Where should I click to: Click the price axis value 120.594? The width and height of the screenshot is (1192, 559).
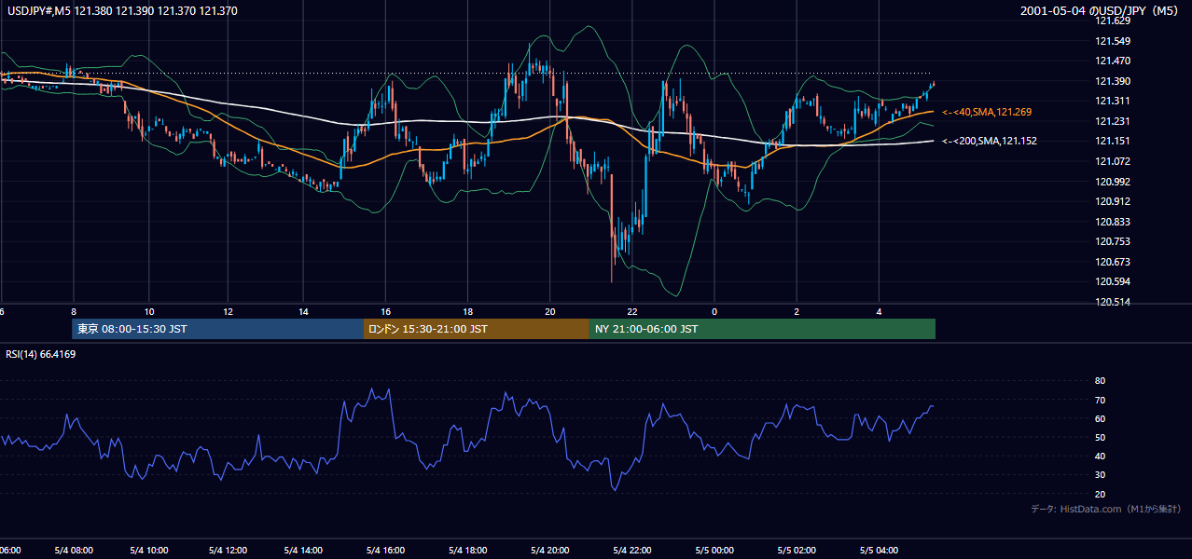click(1112, 282)
